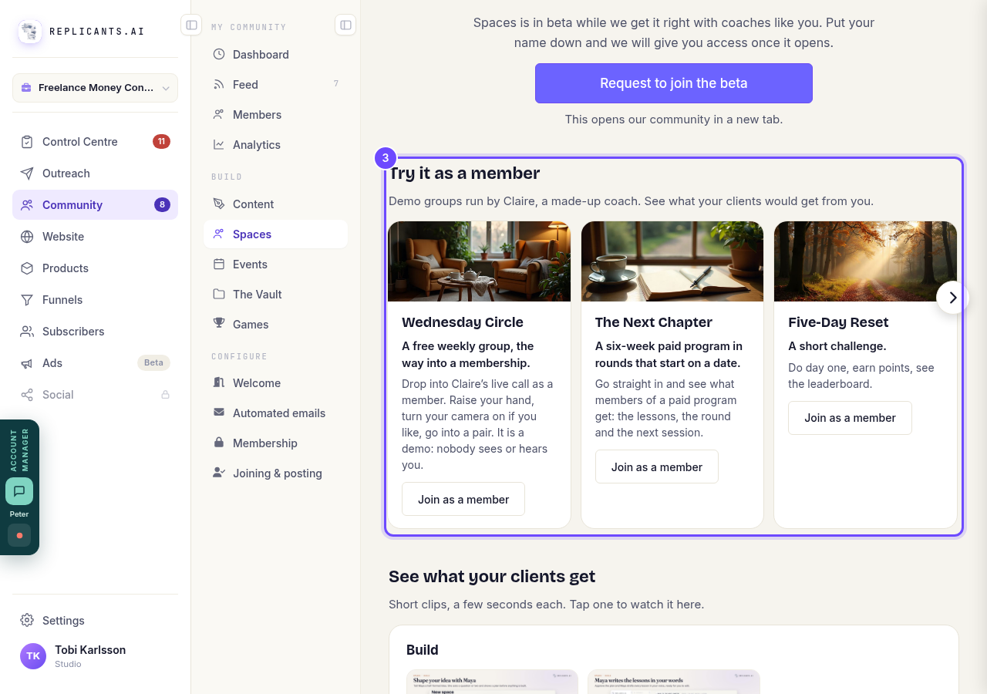Collapse the My Community sidebar icon
The width and height of the screenshot is (987, 694).
pos(345,25)
